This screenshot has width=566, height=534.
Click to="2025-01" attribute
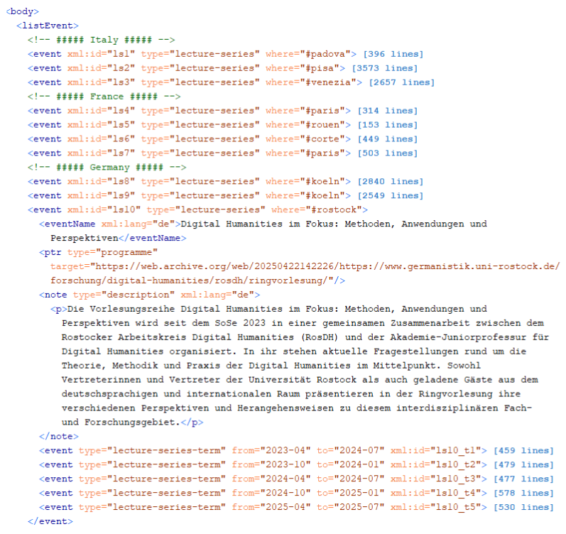pyautogui.click(x=351, y=493)
